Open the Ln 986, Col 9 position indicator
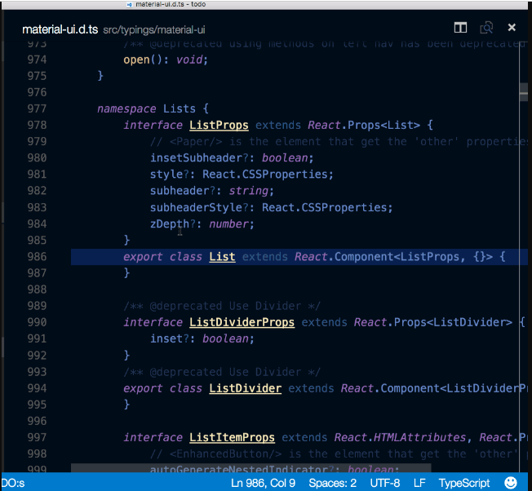 coord(263,483)
